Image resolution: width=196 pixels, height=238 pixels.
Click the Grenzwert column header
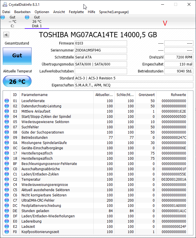(x=146, y=95)
